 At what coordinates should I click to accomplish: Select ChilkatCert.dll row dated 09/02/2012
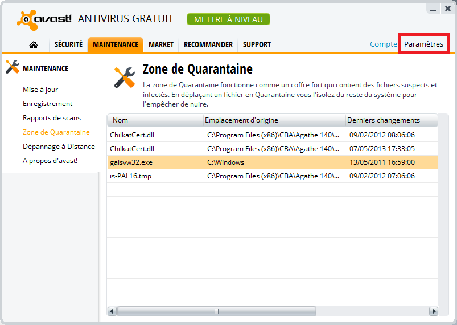(x=273, y=135)
